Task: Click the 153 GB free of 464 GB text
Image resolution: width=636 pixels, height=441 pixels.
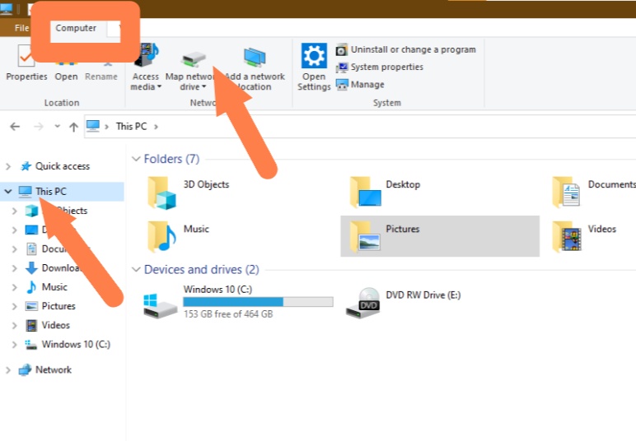Action: click(228, 313)
